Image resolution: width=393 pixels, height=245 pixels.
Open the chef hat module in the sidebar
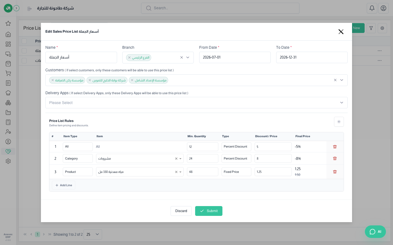point(8,93)
